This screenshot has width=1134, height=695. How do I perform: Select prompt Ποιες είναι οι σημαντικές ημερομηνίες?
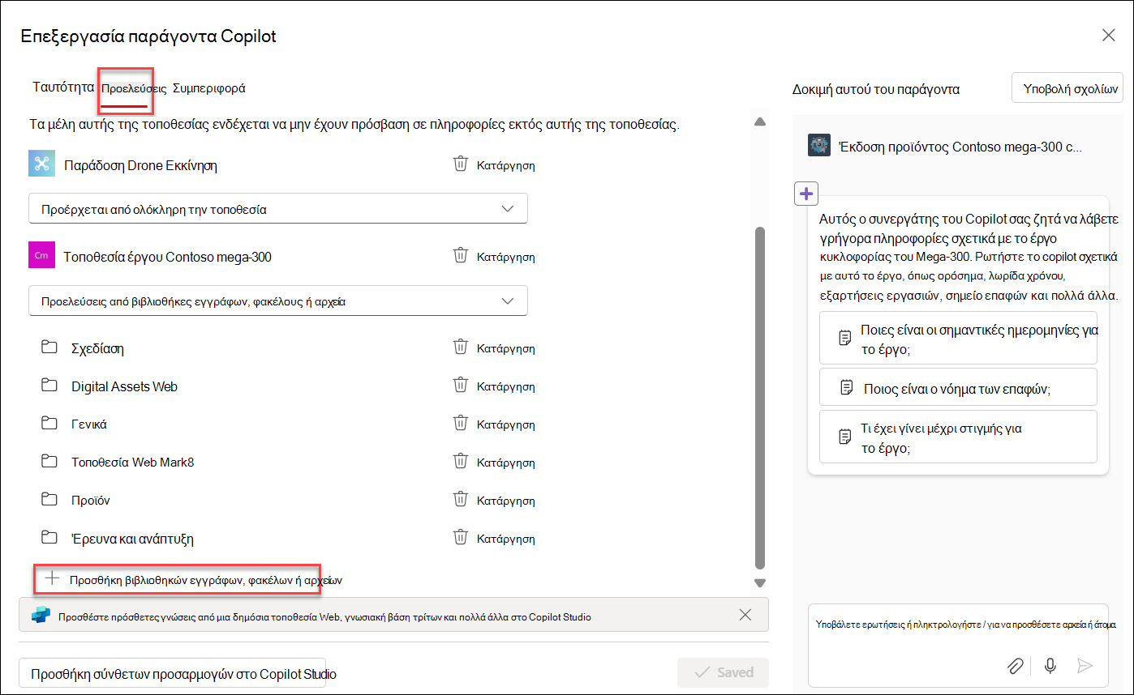(958, 338)
